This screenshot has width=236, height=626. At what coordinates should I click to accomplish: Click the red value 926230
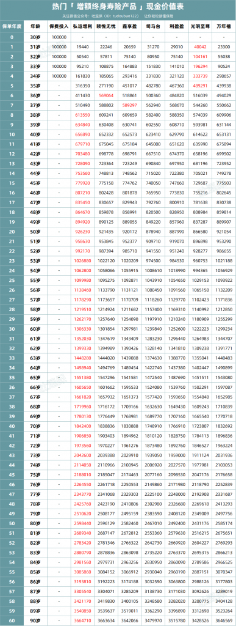click(82, 232)
